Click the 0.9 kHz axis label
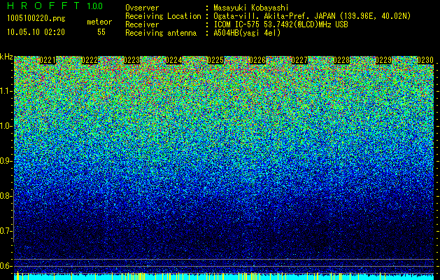This screenshot has height=280, width=440. pyautogui.click(x=6, y=161)
